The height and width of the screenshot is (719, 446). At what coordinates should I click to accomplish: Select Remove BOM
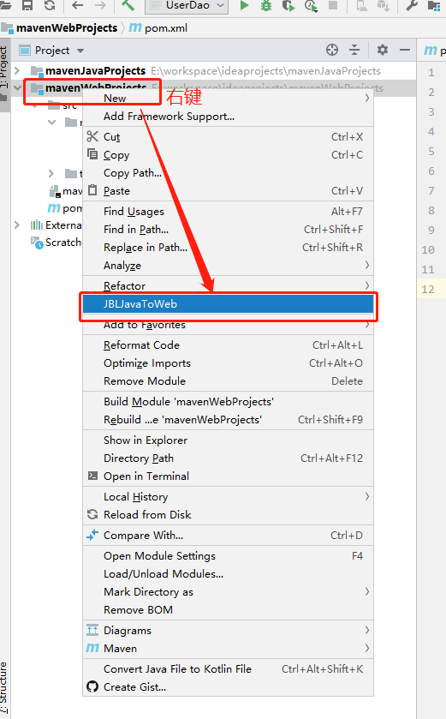point(228,610)
